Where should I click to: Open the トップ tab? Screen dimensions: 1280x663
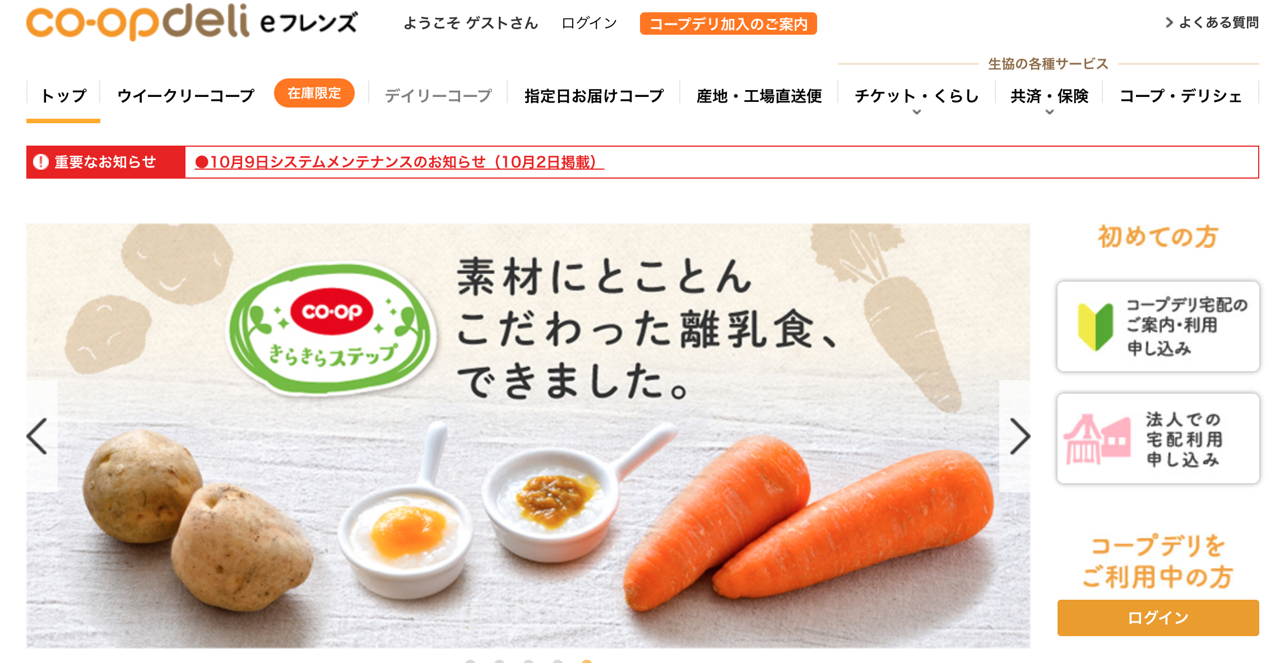click(63, 96)
